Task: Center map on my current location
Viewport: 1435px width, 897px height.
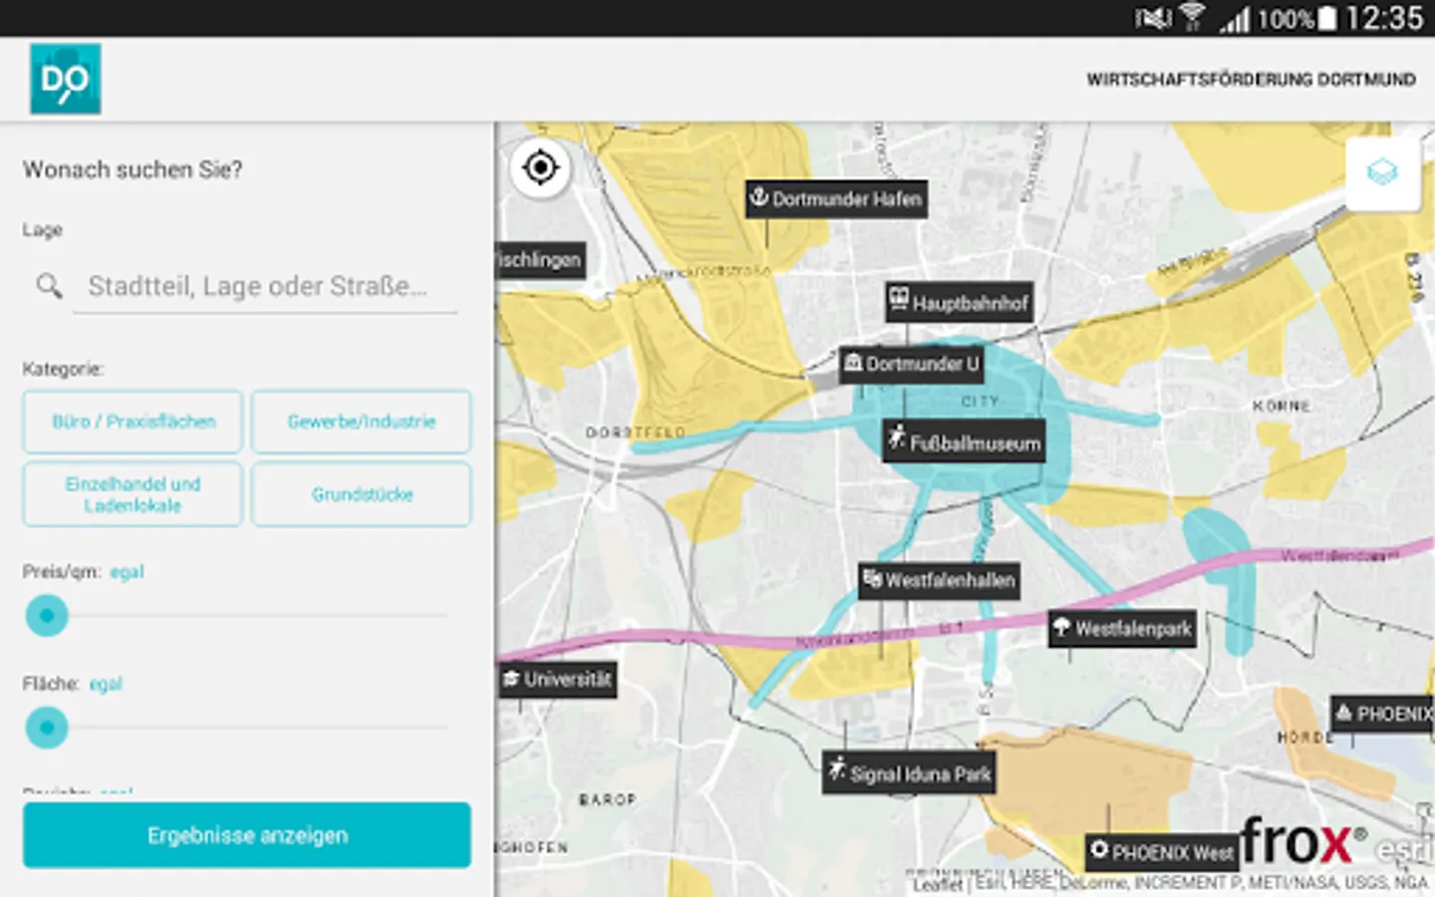Action: coord(540,167)
